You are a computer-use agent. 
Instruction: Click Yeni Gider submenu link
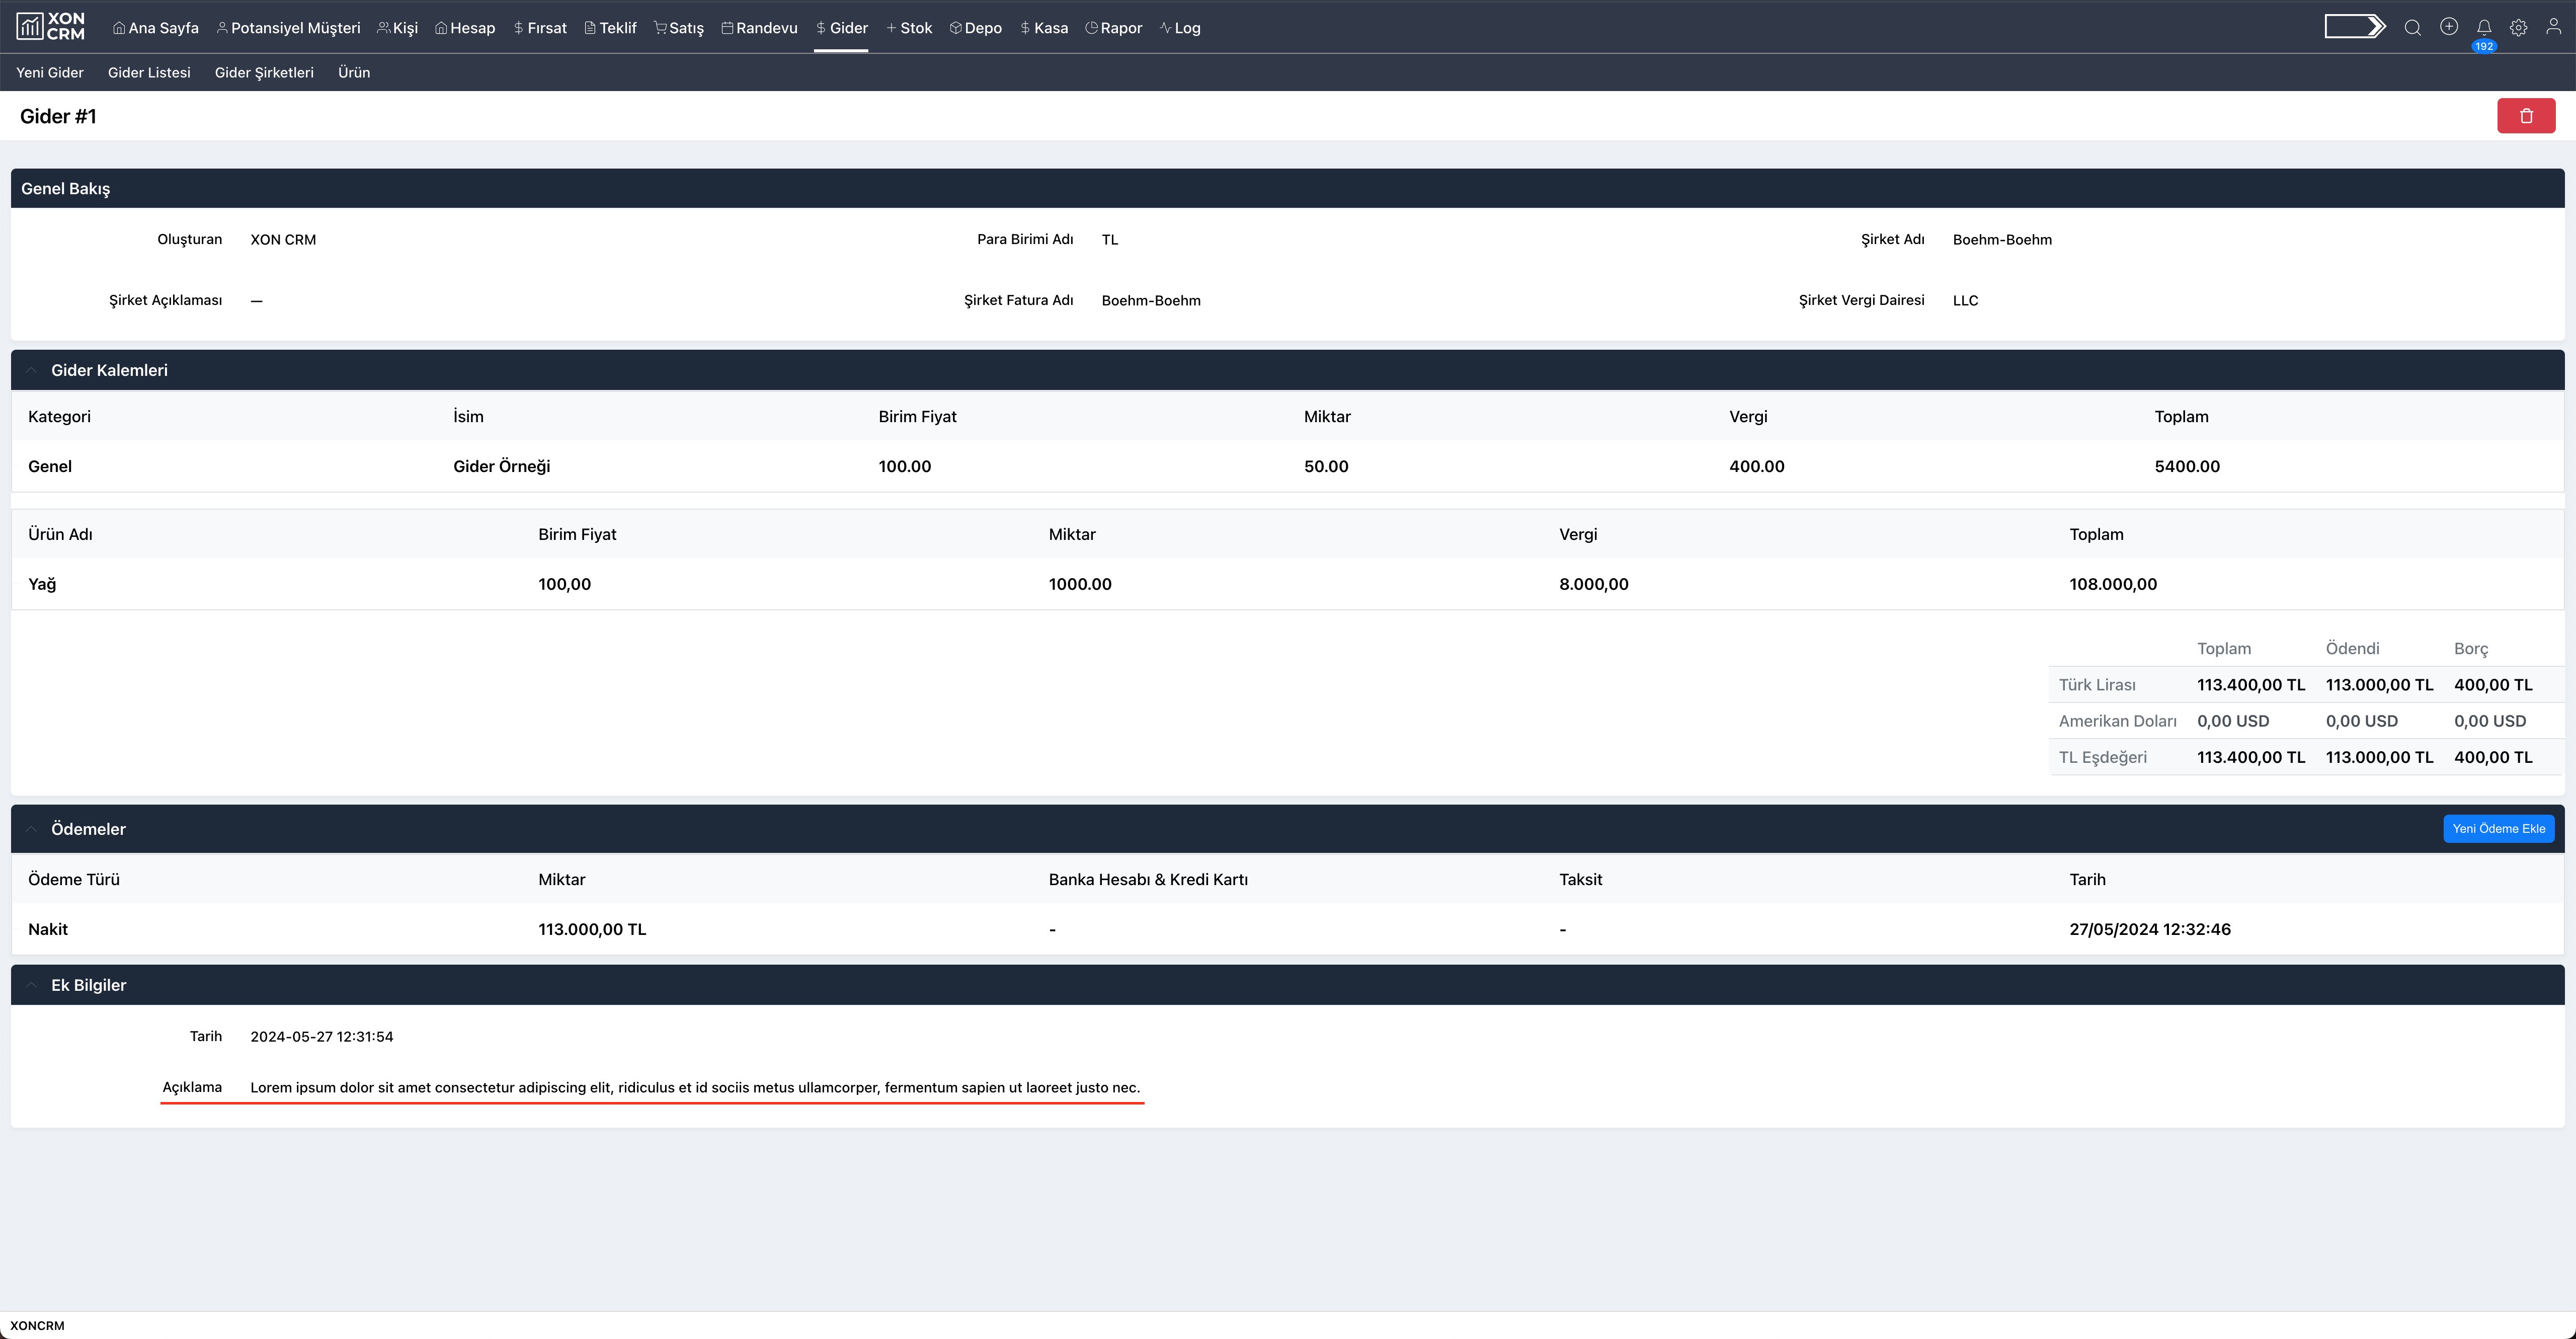coord(50,72)
